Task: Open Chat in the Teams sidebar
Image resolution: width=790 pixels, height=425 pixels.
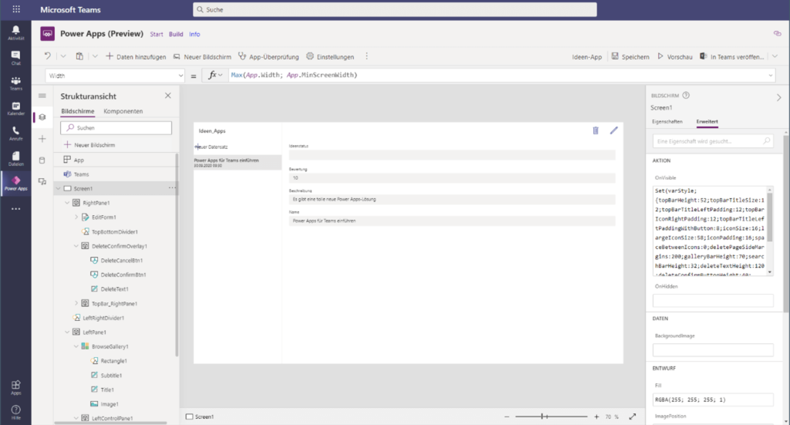Action: [15, 58]
